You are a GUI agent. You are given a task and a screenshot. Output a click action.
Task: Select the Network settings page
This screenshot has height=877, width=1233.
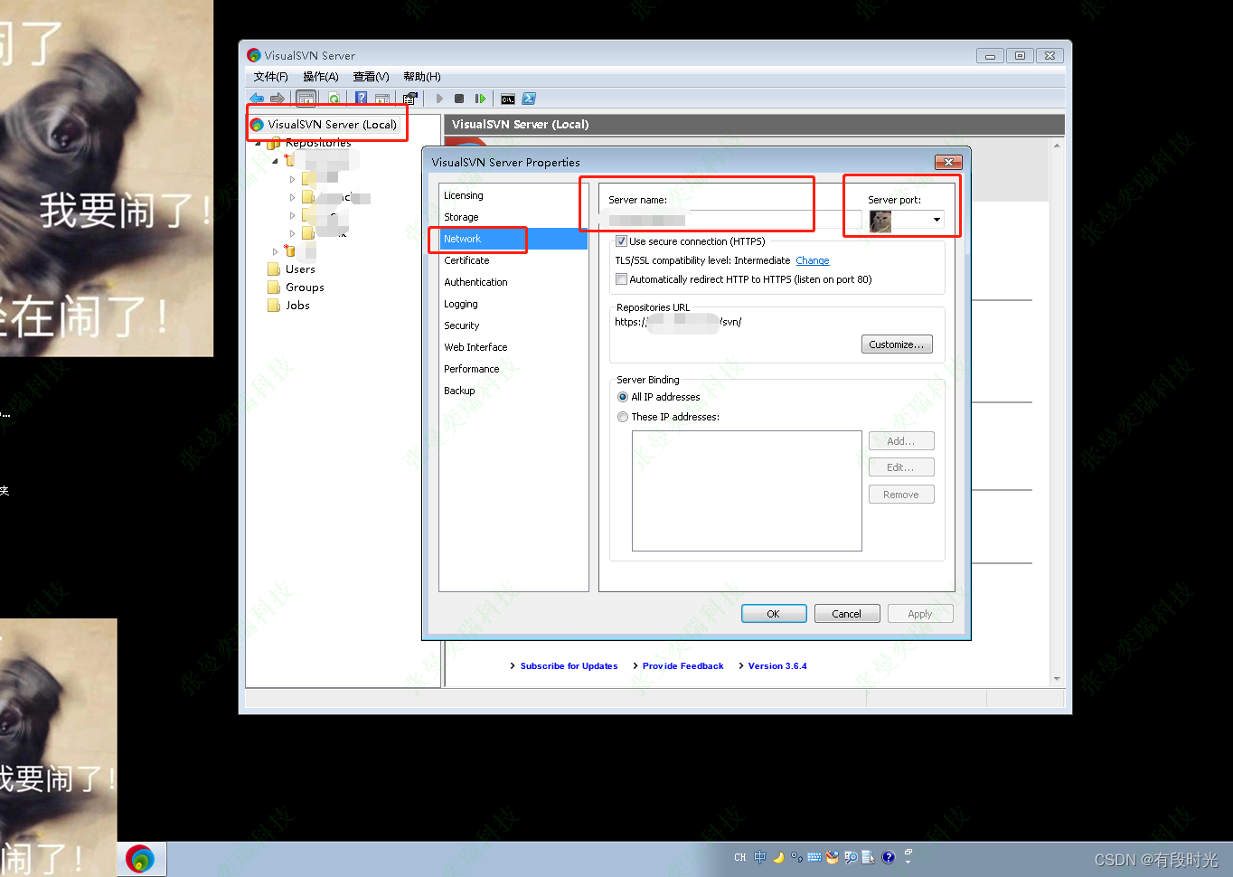[513, 239]
